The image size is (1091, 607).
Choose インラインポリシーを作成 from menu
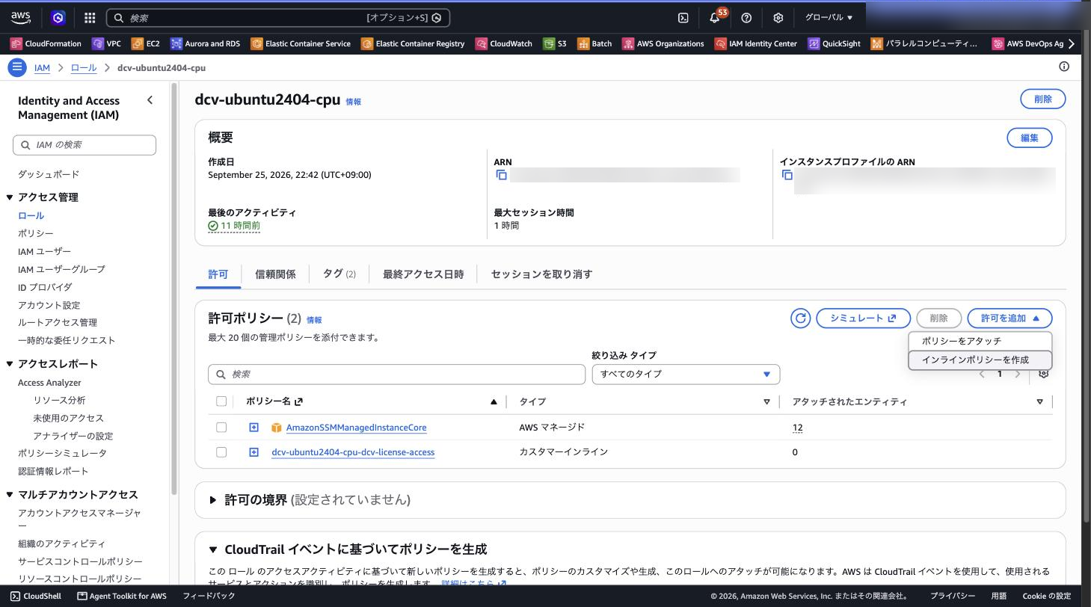pyautogui.click(x=980, y=360)
